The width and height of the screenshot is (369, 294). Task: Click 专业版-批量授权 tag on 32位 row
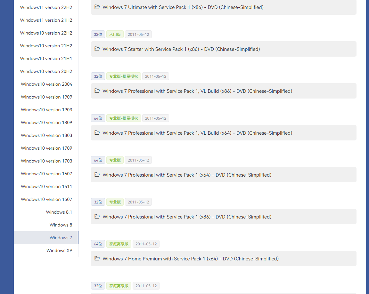[x=124, y=76]
